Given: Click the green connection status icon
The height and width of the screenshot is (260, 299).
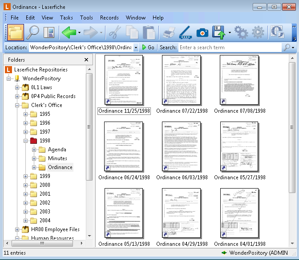Looking at the screenshot, I should tap(224, 253).
